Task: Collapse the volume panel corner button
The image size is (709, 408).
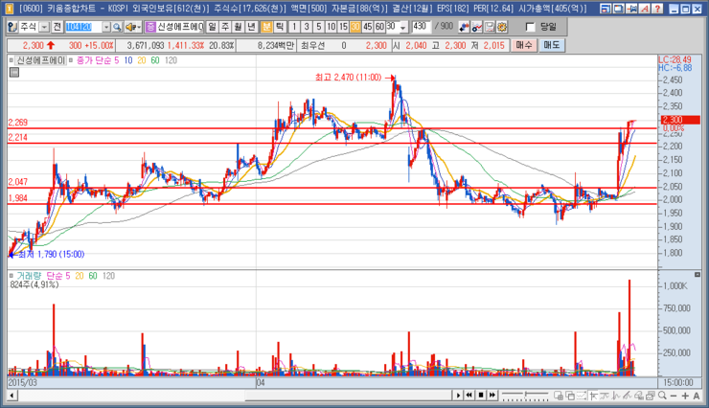Action: [x=697, y=275]
